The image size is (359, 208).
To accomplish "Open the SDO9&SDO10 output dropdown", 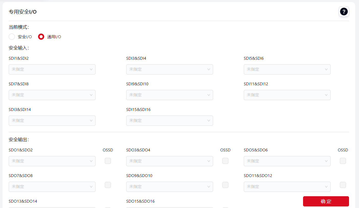I will tap(169, 187).
